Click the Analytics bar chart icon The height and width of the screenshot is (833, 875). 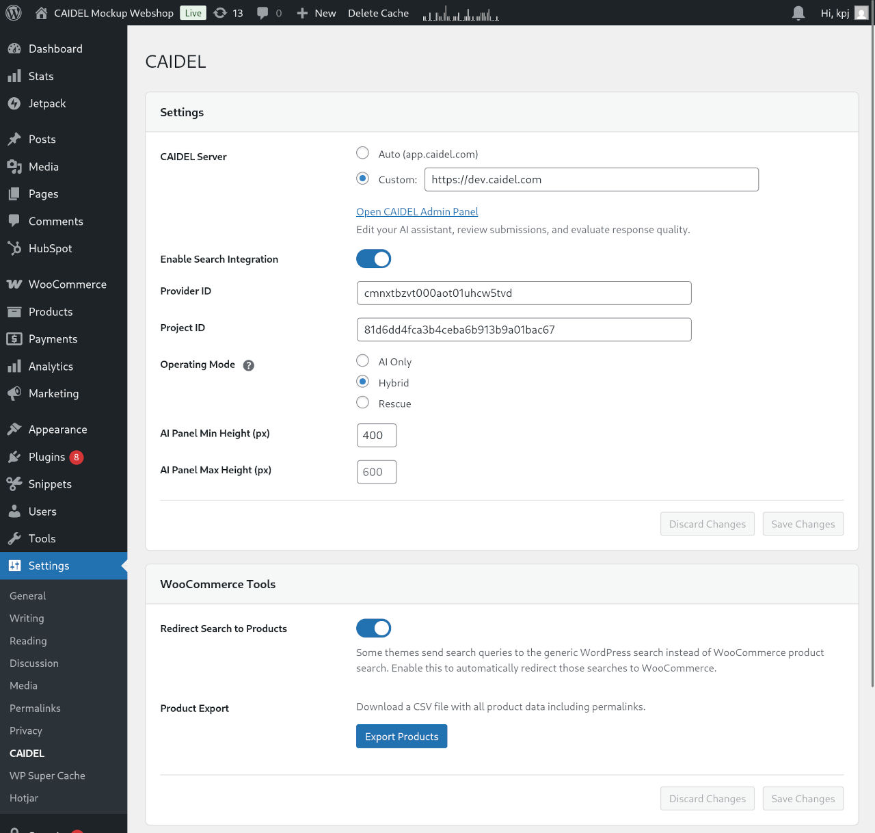pyautogui.click(x=14, y=366)
